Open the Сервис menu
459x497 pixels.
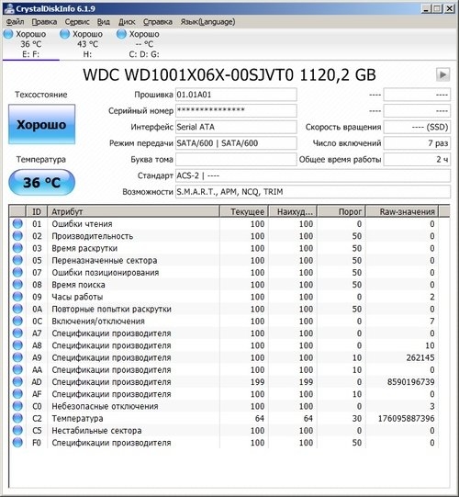pos(77,22)
